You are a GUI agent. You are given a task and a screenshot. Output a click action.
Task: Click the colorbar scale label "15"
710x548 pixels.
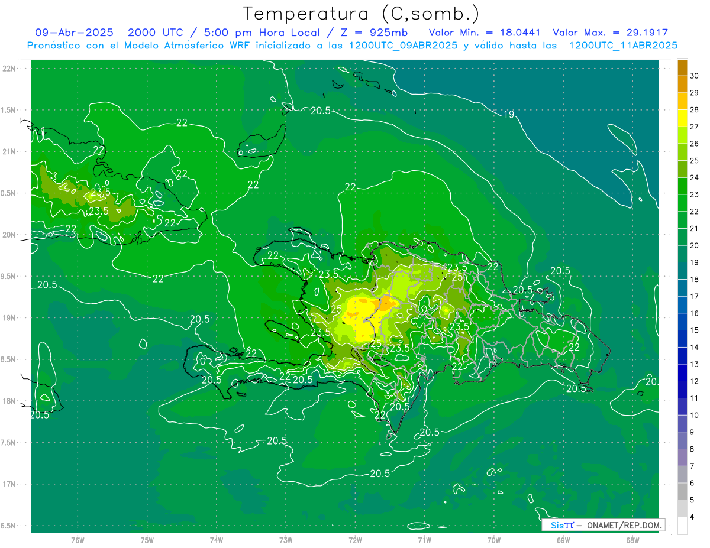pos(695,330)
